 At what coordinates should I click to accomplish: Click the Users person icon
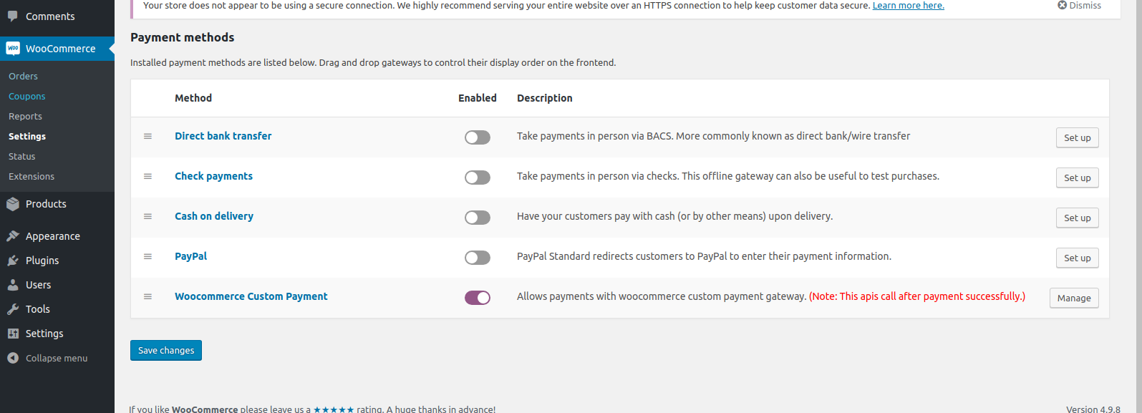(x=13, y=285)
